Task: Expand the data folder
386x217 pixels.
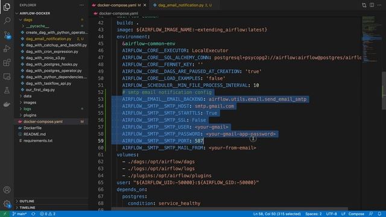Action: point(27,96)
